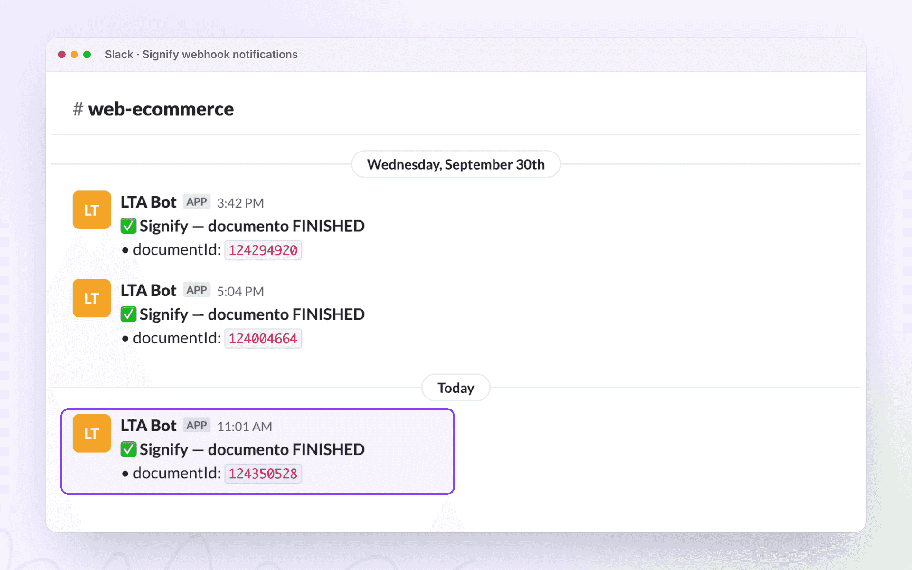This screenshot has width=912, height=570.
Task: Click the APP badge on the 3:42 PM message
Action: [197, 202]
